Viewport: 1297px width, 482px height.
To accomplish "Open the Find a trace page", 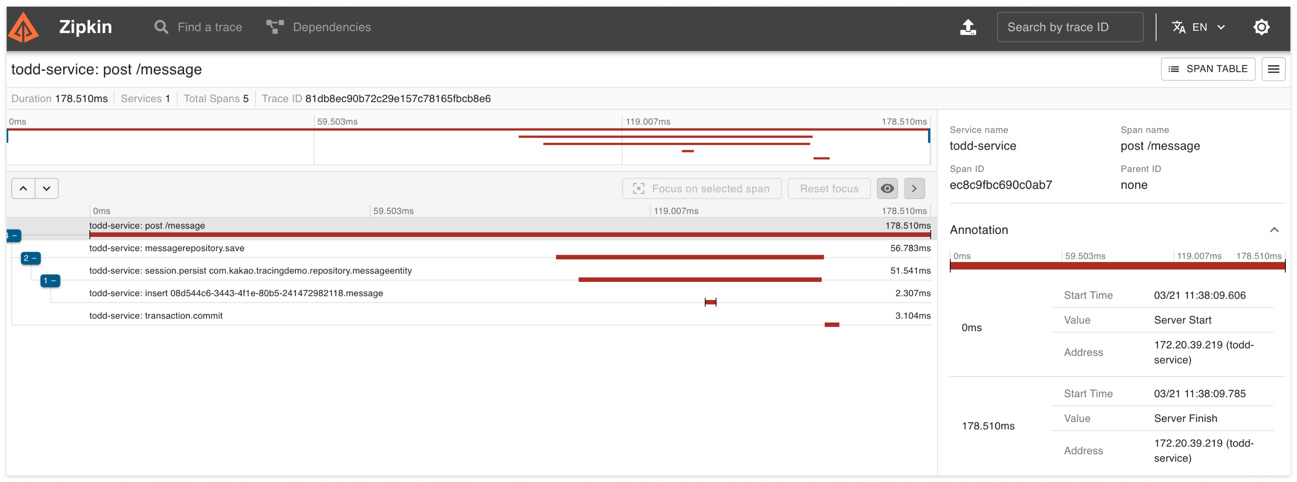I will point(198,27).
